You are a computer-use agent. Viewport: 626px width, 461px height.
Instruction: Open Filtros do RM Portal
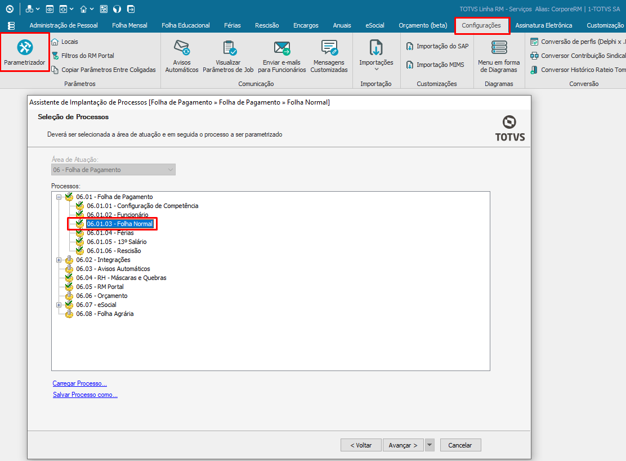(x=83, y=56)
